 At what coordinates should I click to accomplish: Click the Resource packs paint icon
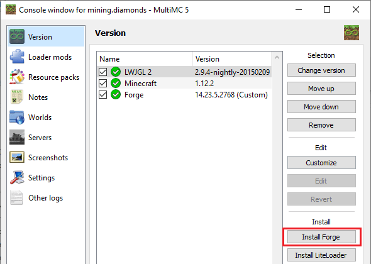[17, 77]
